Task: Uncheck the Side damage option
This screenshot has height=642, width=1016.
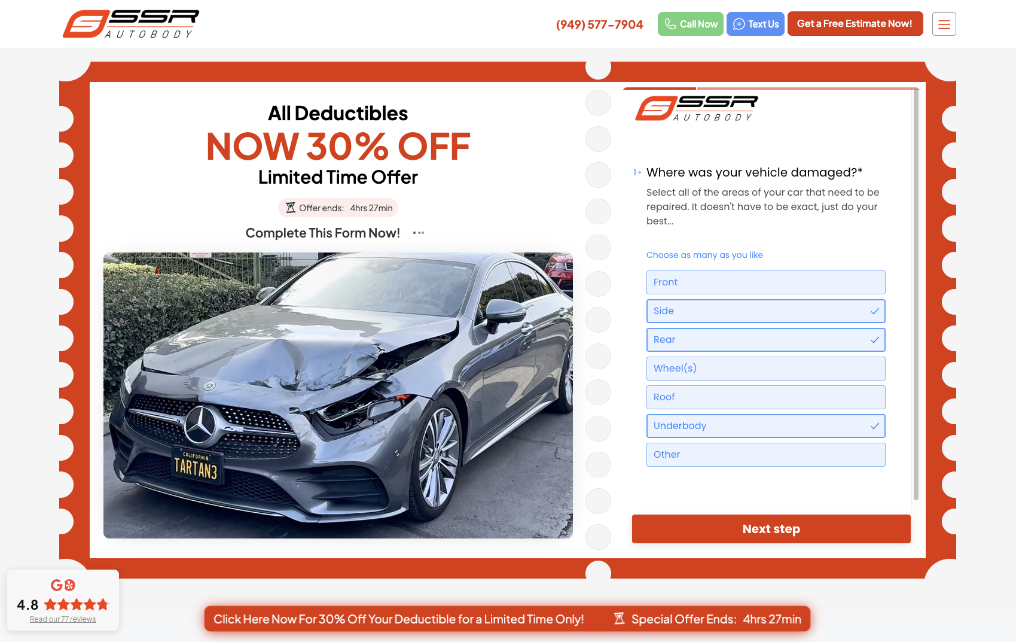Action: 765,311
